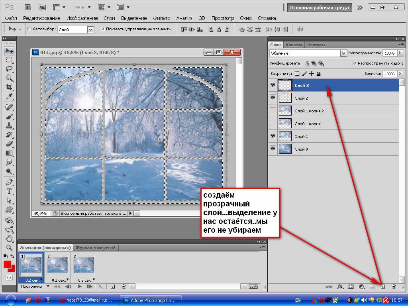Click the foreground red color swatch
Screen dimensions: 408x306
pos(7,264)
